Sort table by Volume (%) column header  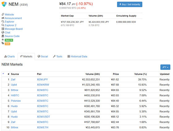[x=141, y=74]
